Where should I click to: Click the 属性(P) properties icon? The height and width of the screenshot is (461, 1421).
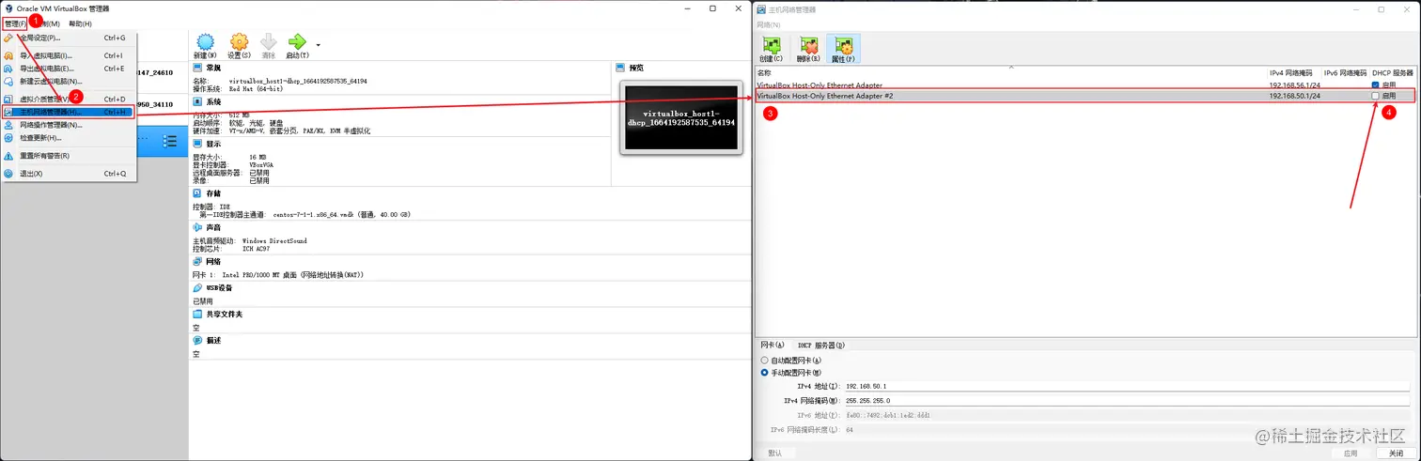[x=843, y=48]
